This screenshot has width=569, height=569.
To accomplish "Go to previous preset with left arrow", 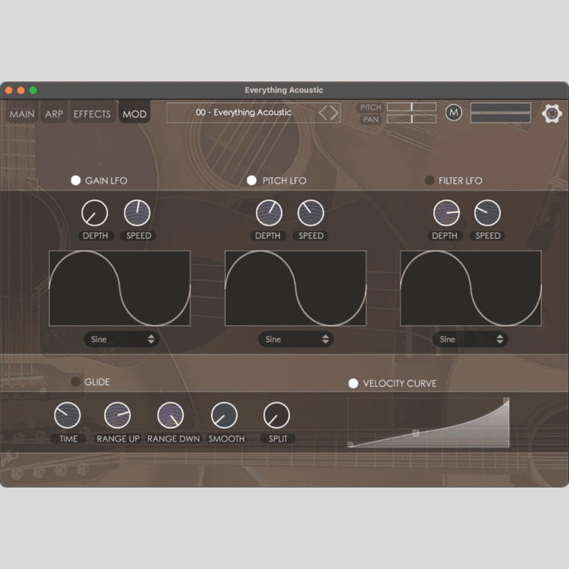I will [x=323, y=113].
